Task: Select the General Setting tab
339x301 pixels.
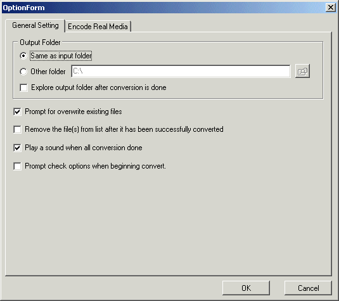Action: pyautogui.click(x=35, y=25)
